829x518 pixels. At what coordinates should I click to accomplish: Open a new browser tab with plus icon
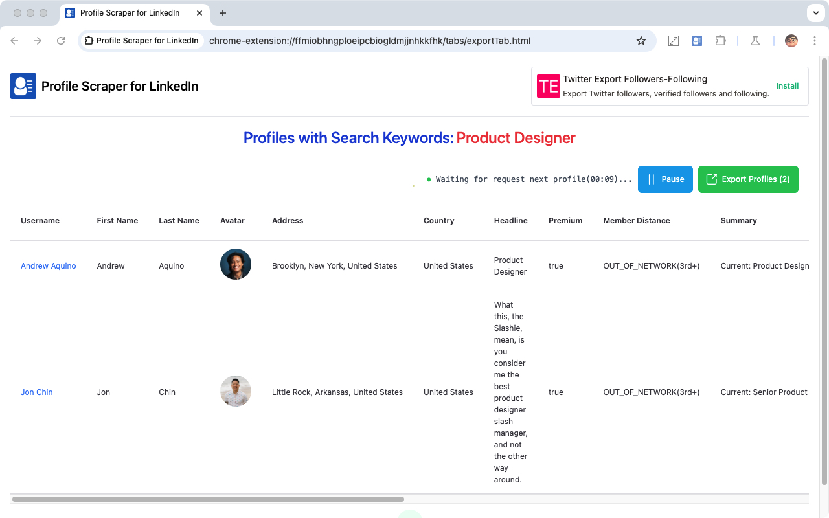[x=223, y=13]
